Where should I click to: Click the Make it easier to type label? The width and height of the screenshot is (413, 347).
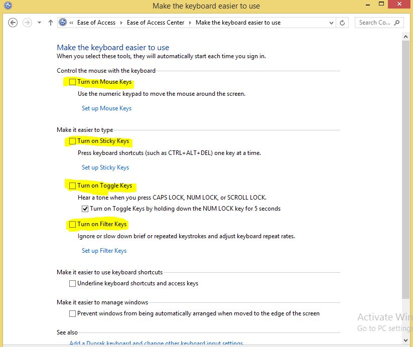coord(85,130)
